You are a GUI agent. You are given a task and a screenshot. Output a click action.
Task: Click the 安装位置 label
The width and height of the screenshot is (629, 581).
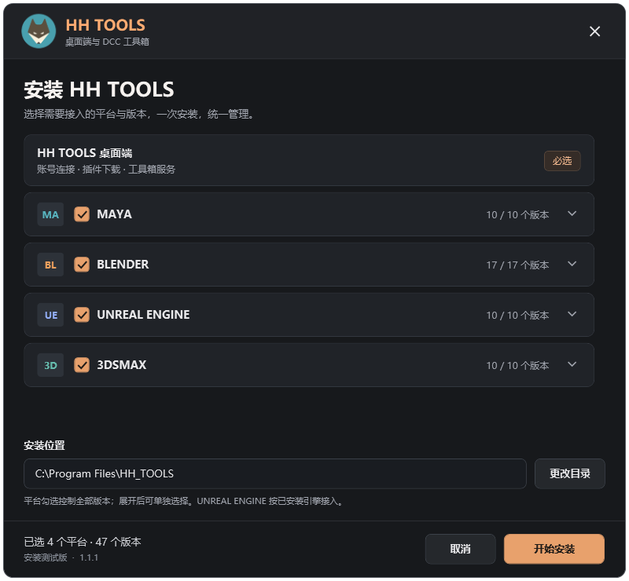point(44,445)
